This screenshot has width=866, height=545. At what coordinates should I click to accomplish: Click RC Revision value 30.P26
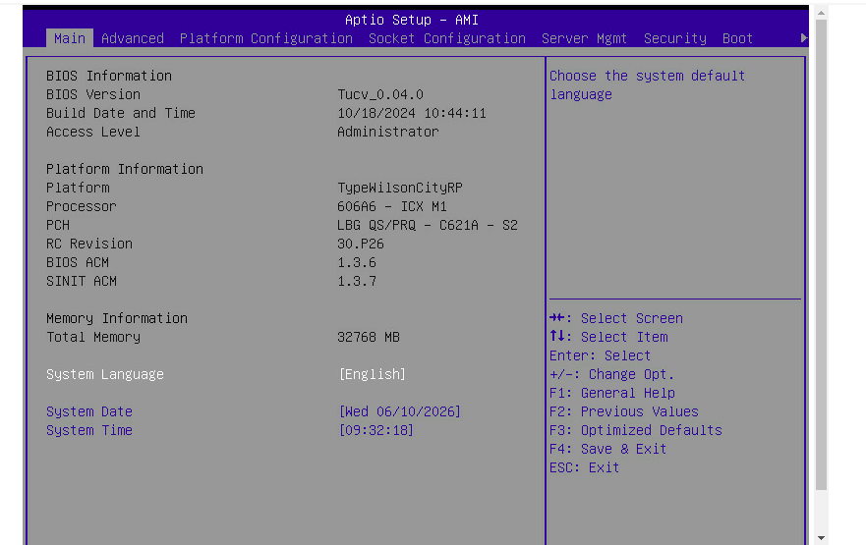[361, 244]
